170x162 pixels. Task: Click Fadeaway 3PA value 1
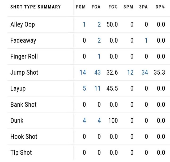(x=146, y=40)
